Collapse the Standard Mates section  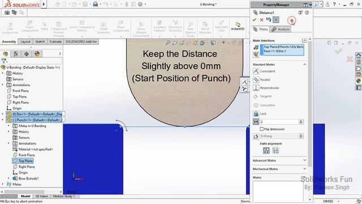tap(305, 64)
